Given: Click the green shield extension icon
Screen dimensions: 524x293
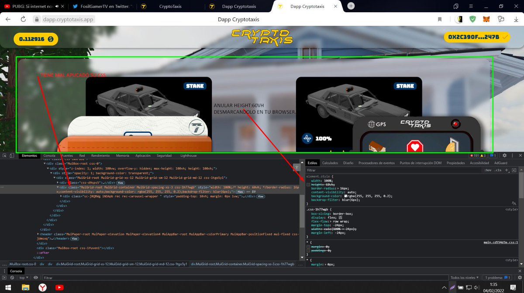Looking at the screenshot, I should pyautogui.click(x=472, y=19).
